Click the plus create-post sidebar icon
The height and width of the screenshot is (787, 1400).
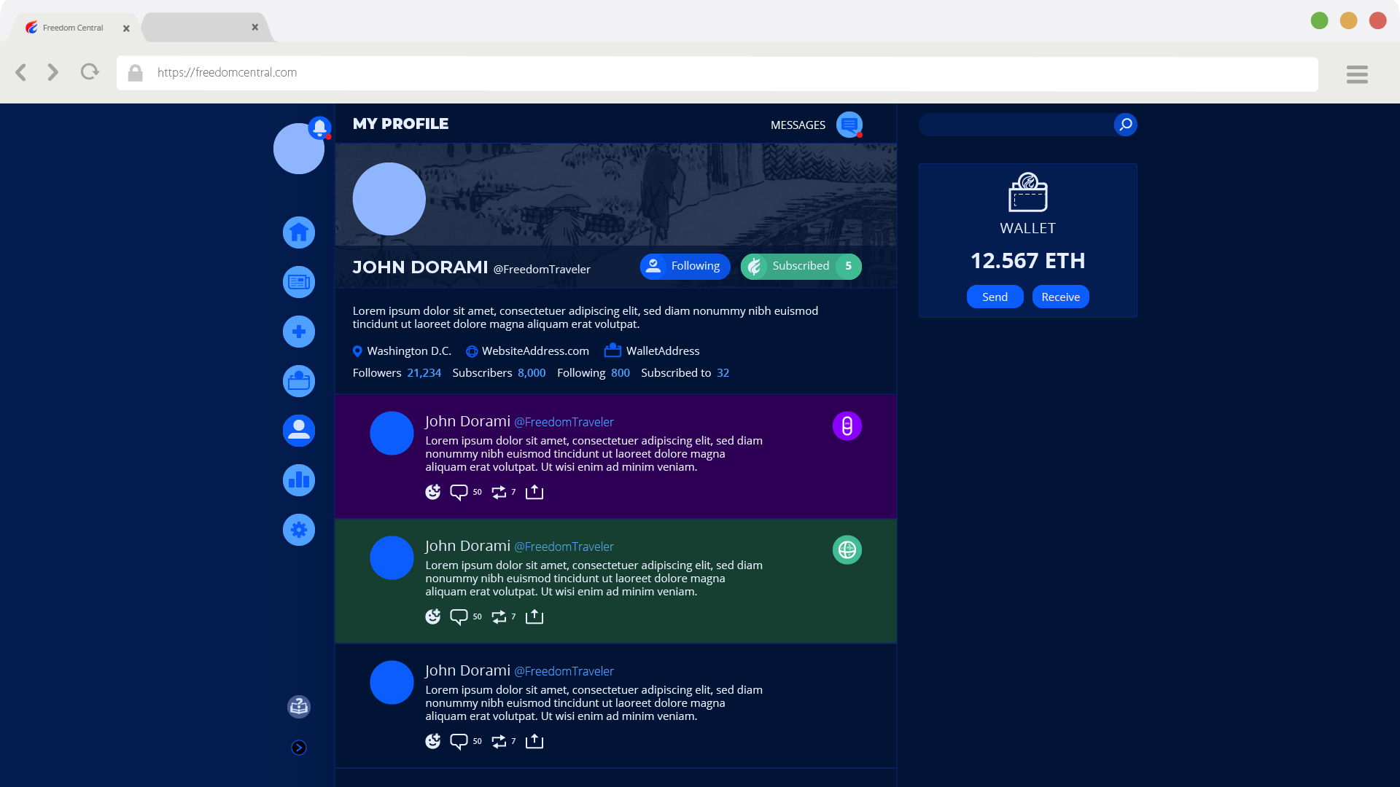tap(299, 332)
